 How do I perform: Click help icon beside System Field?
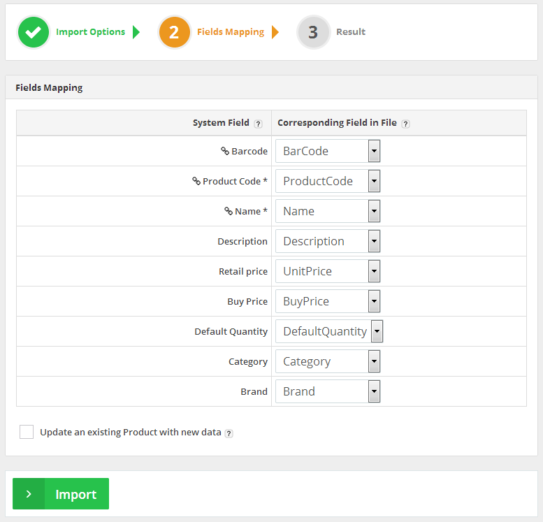click(x=258, y=124)
